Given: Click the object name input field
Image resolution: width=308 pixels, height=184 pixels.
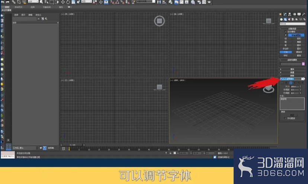Looking at the screenshot, I should [x=291, y=64].
